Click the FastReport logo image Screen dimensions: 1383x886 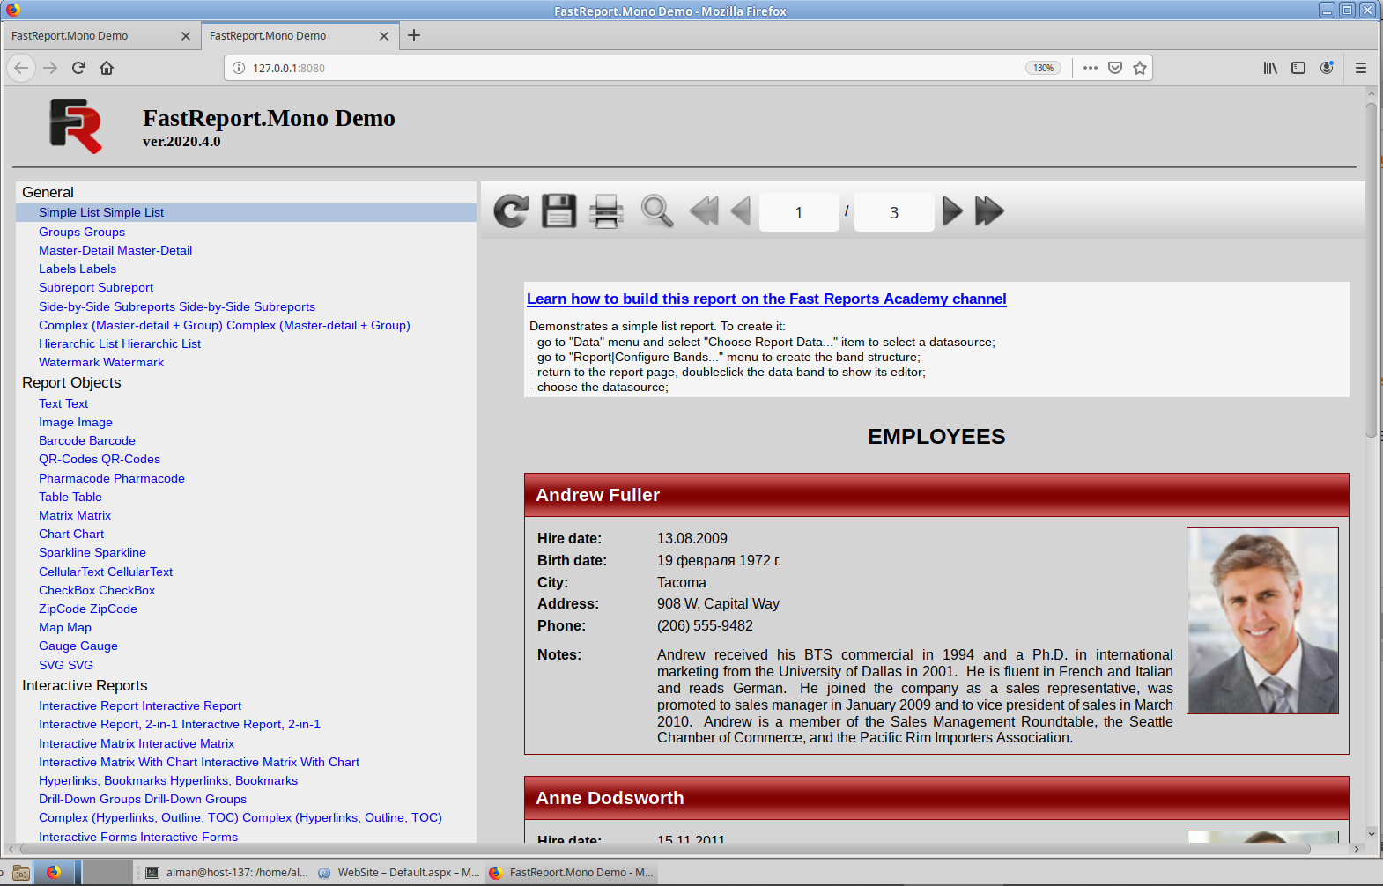point(76,126)
